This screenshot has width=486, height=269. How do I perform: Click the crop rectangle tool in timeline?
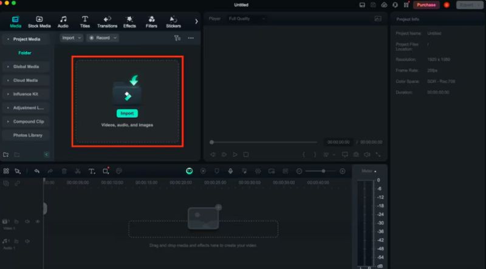pos(106,171)
